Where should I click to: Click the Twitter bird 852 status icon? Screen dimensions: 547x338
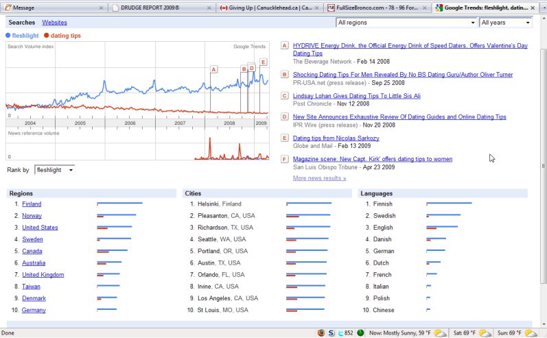tap(346, 333)
